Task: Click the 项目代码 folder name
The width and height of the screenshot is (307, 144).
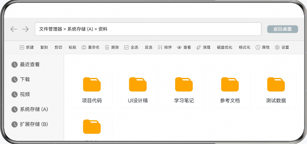Action: pyautogui.click(x=92, y=101)
